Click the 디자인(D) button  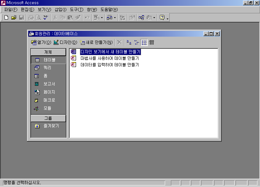tap(66, 43)
